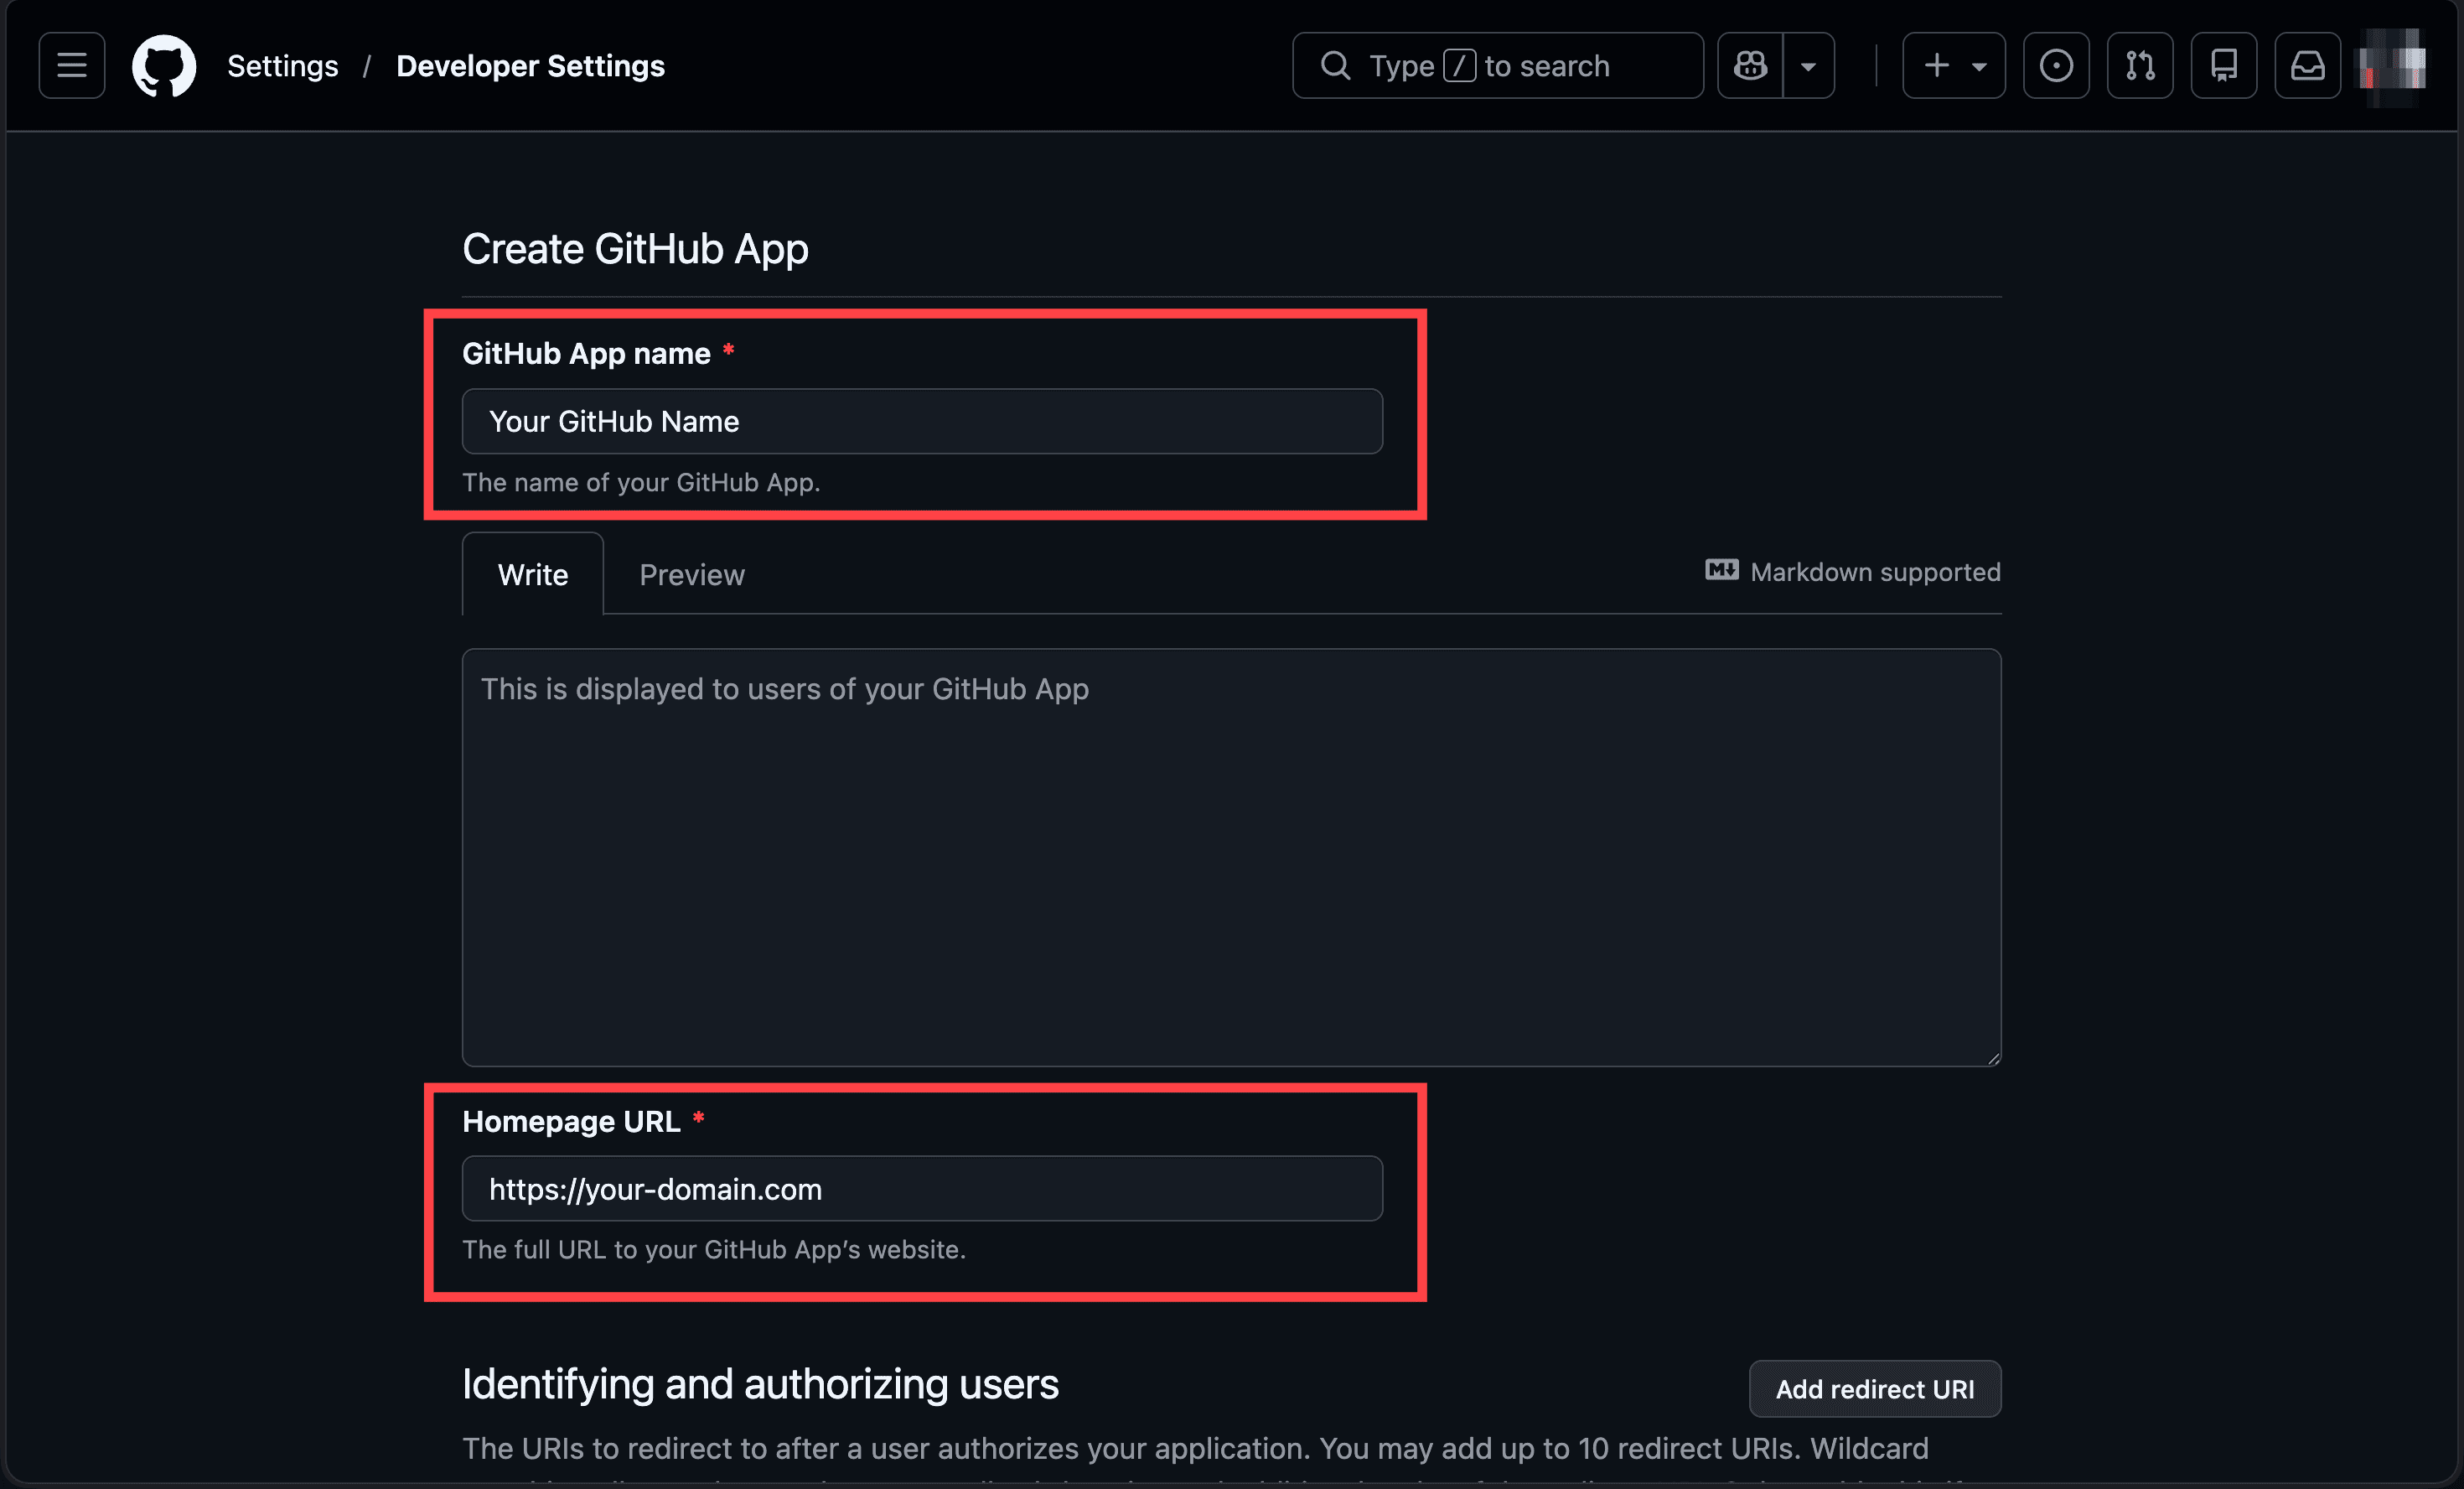The image size is (2464, 1489).
Task: Click the Homepage URL help text
Action: [x=714, y=1250]
